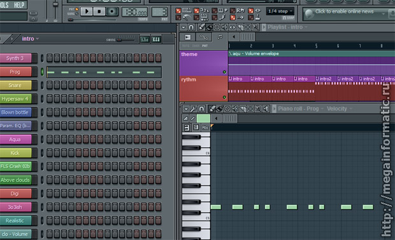Select the Piano roll selection tool
395x240 pixels.
(x=250, y=109)
